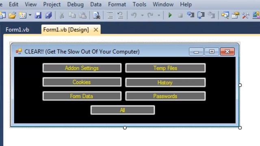Click the Step Over icon
The image size is (260, 146).
(x=201, y=15)
